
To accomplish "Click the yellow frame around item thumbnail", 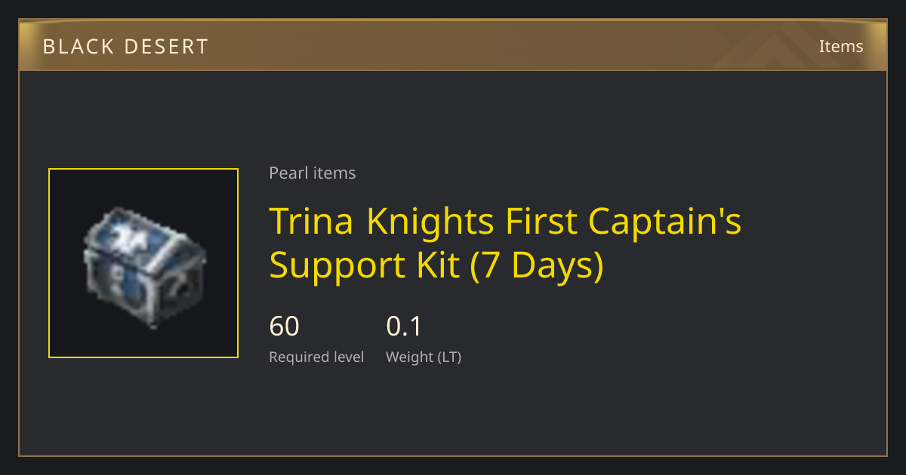I will (x=143, y=170).
